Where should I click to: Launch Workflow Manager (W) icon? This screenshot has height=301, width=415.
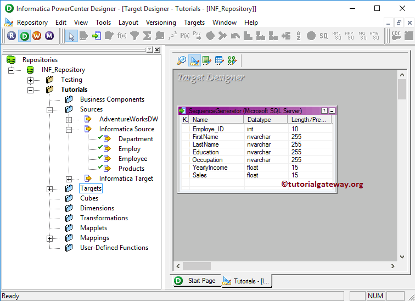click(37, 36)
